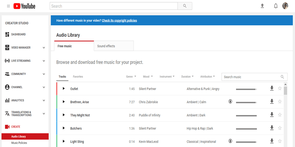Viewport: 295px width, 147px height.
Task: Click the Butchers popularity bar
Action: click(x=246, y=129)
